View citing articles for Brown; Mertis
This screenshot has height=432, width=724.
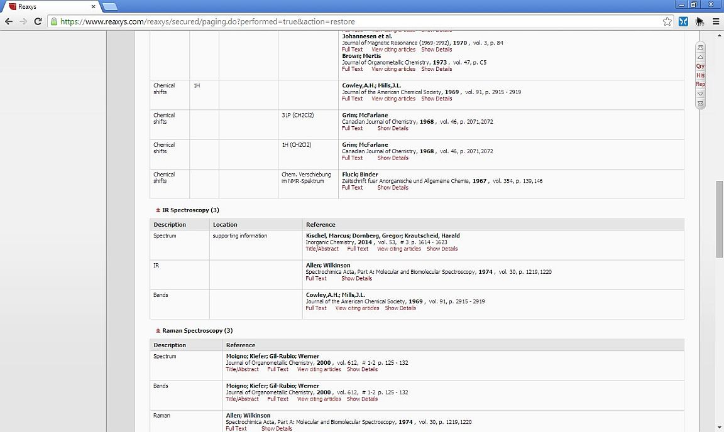tap(393, 69)
